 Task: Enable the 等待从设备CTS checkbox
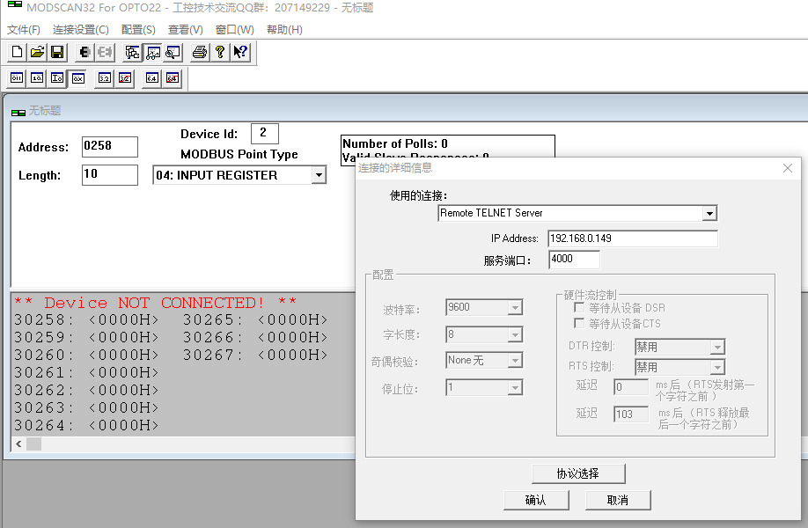(579, 324)
